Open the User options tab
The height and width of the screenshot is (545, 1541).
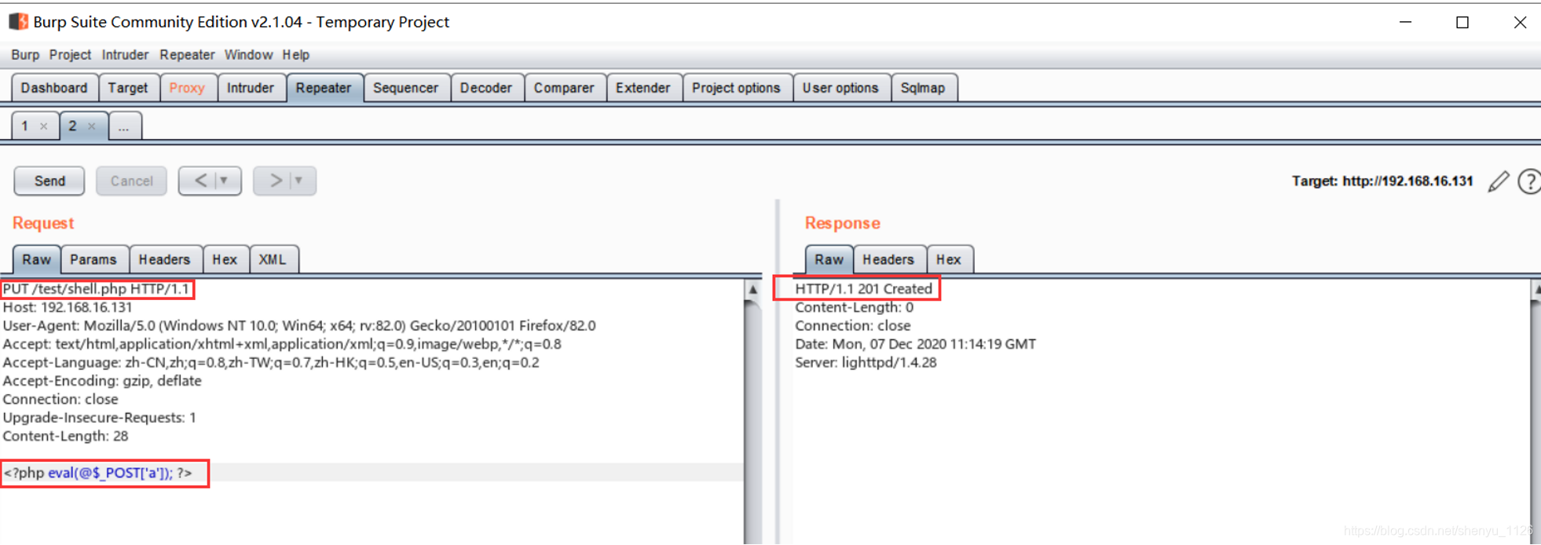point(840,88)
